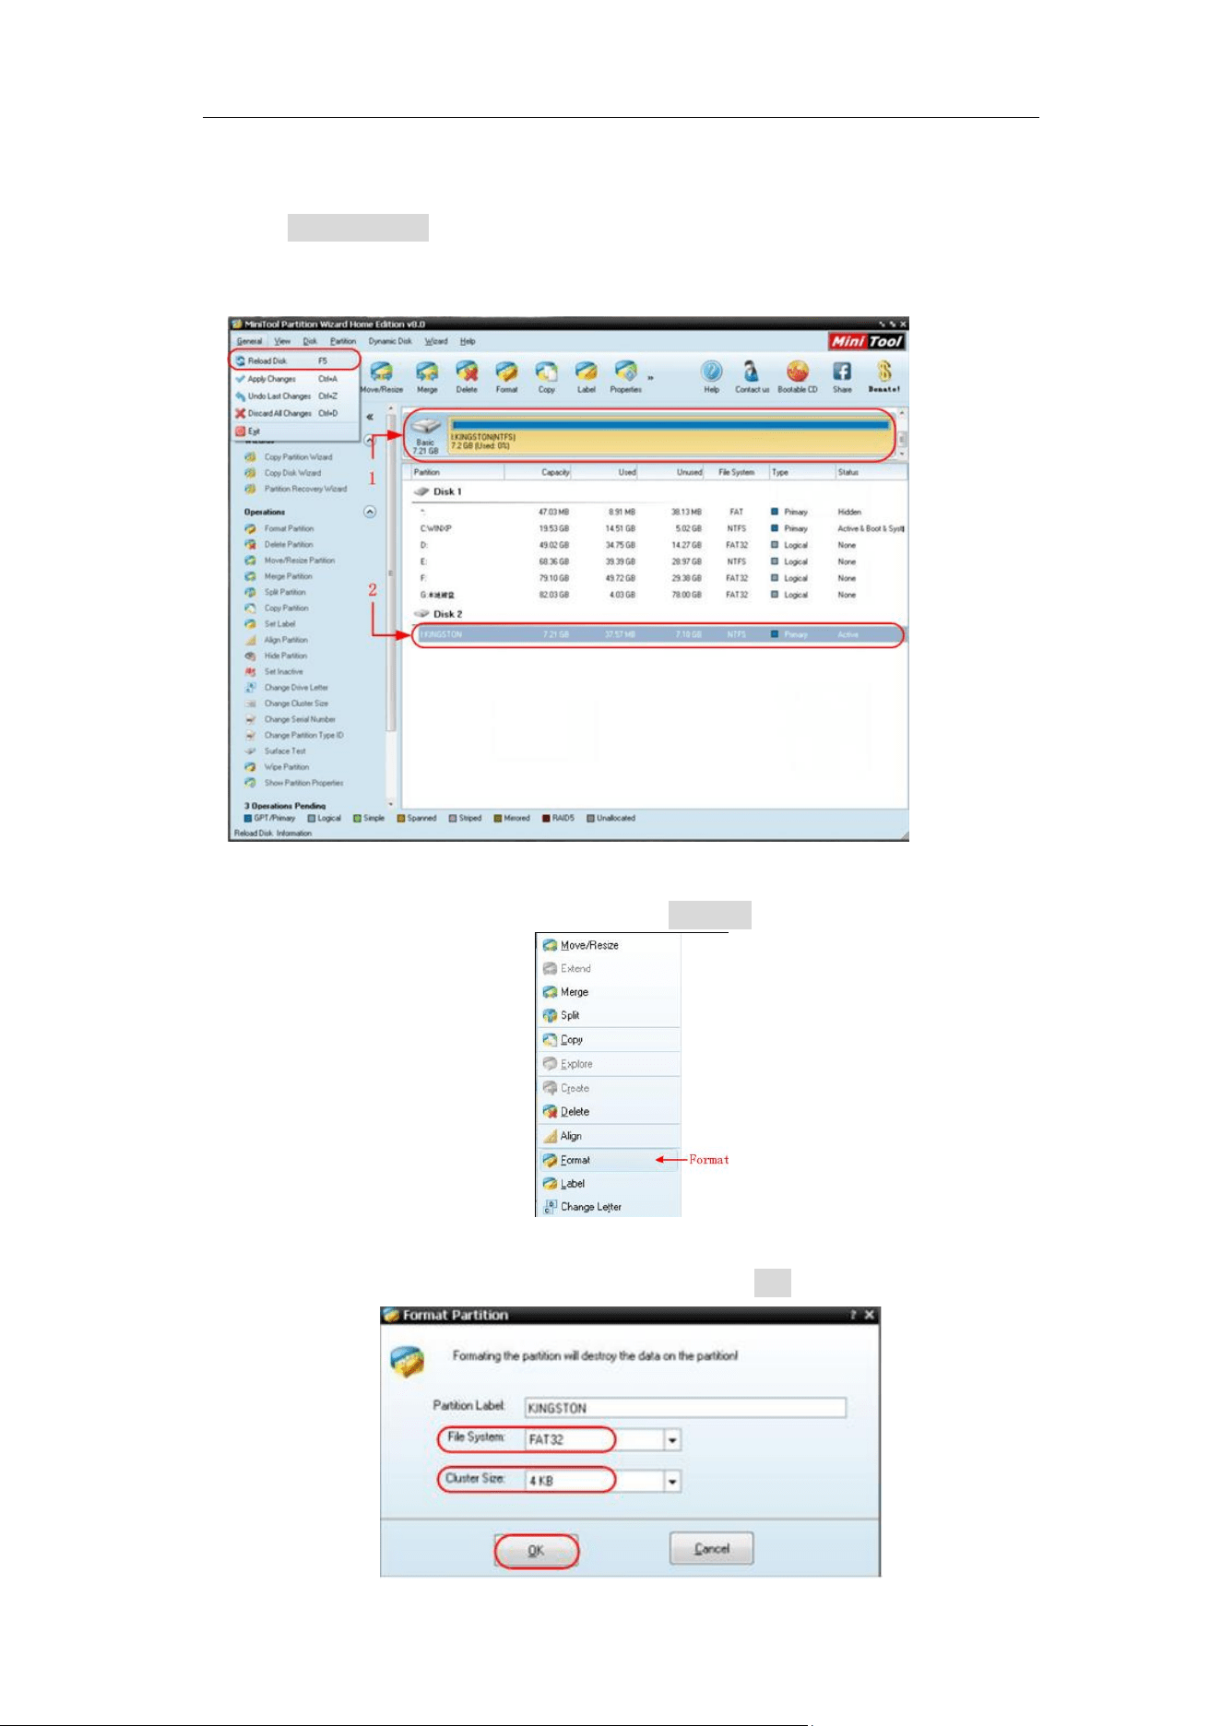Image resolution: width=1221 pixels, height=1726 pixels.
Task: Click Set Label in the Operations sidebar
Action: click(x=270, y=624)
